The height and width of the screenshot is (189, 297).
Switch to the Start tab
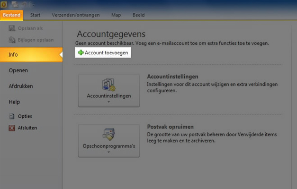point(35,15)
